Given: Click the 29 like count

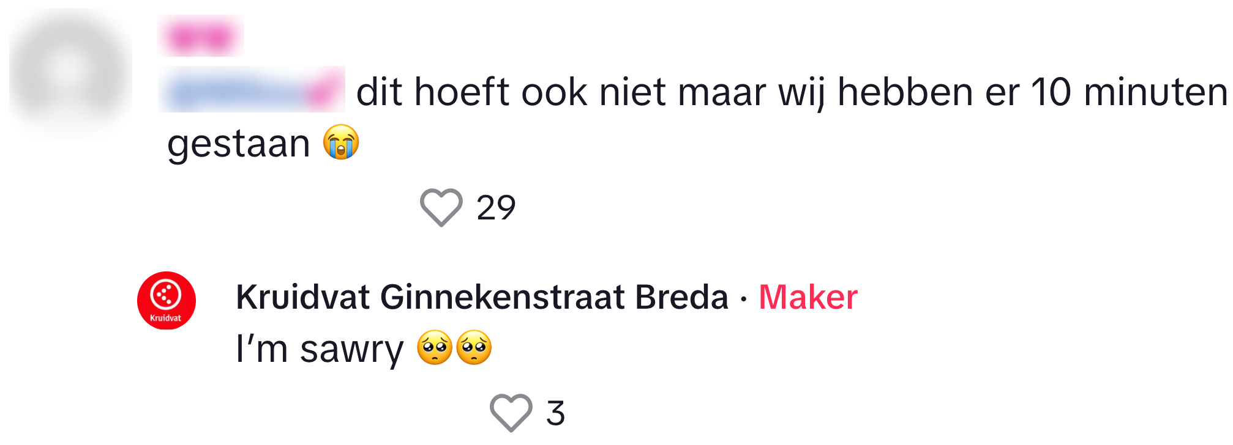Looking at the screenshot, I should 496,208.
